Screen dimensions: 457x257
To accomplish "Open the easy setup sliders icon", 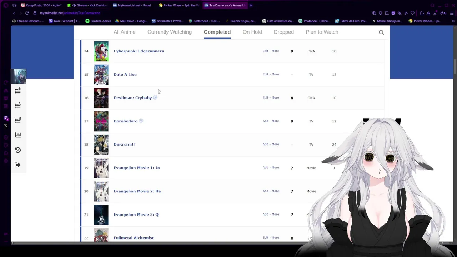I will point(452,13).
